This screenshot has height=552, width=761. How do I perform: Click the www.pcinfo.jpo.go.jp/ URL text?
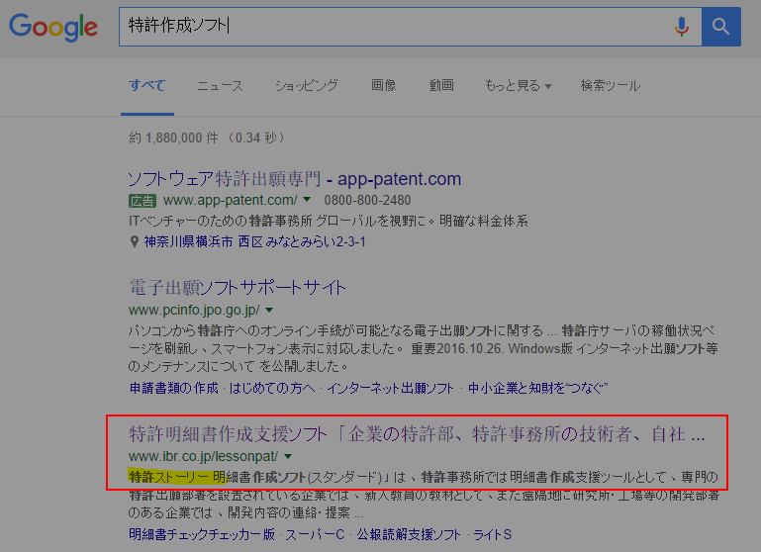pos(194,310)
